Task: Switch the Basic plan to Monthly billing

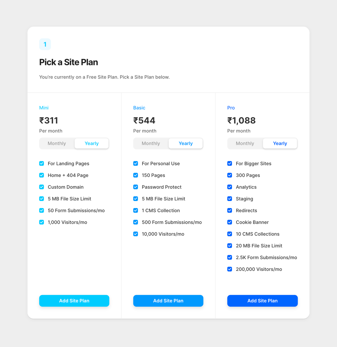Action: point(151,143)
